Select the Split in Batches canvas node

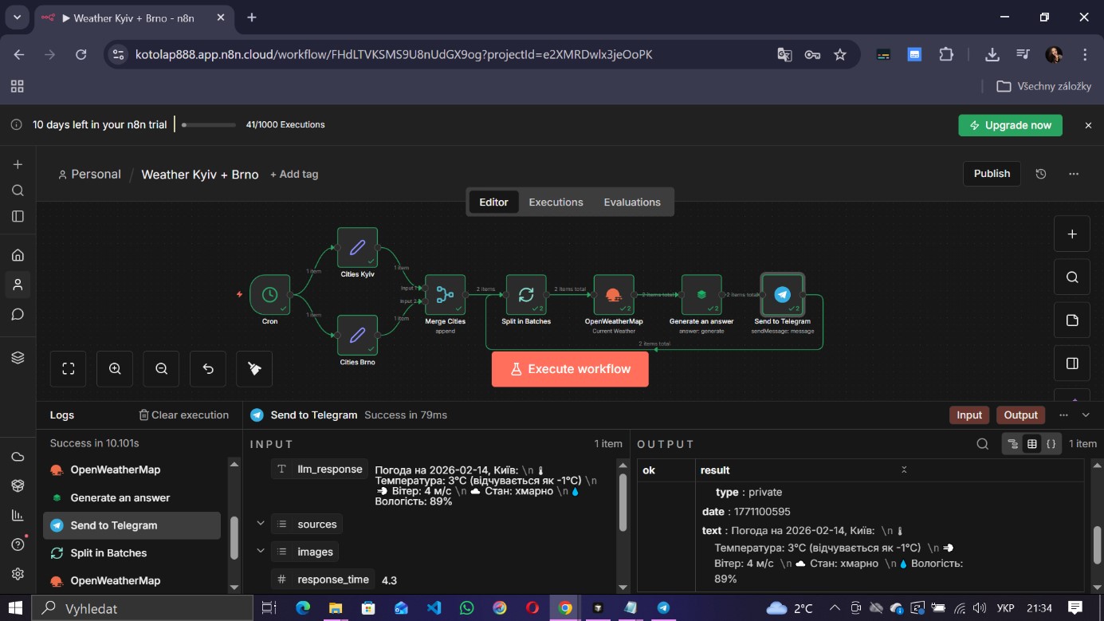[526, 295]
